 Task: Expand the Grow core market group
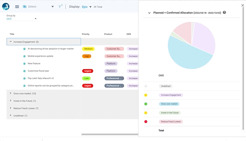tap(10, 93)
